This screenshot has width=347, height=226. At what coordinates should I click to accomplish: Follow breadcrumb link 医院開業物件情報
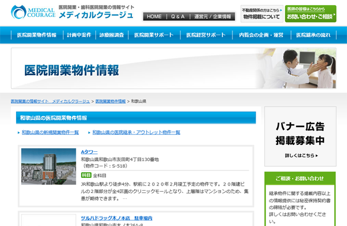click(x=110, y=101)
